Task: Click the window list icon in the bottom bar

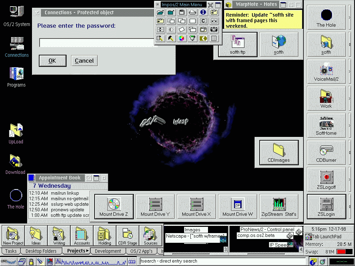Action: [22, 262]
